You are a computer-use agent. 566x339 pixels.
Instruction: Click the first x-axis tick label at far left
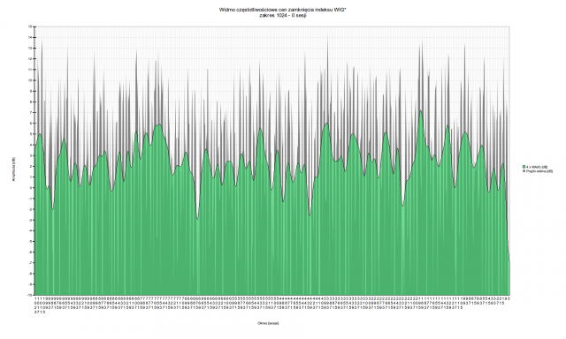(x=35, y=305)
